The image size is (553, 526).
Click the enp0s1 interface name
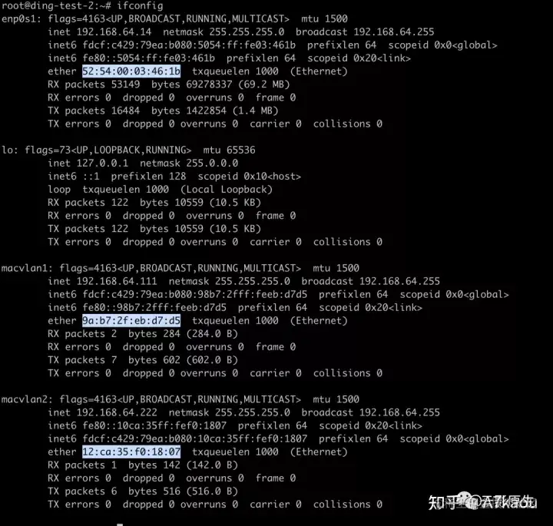pos(21,18)
